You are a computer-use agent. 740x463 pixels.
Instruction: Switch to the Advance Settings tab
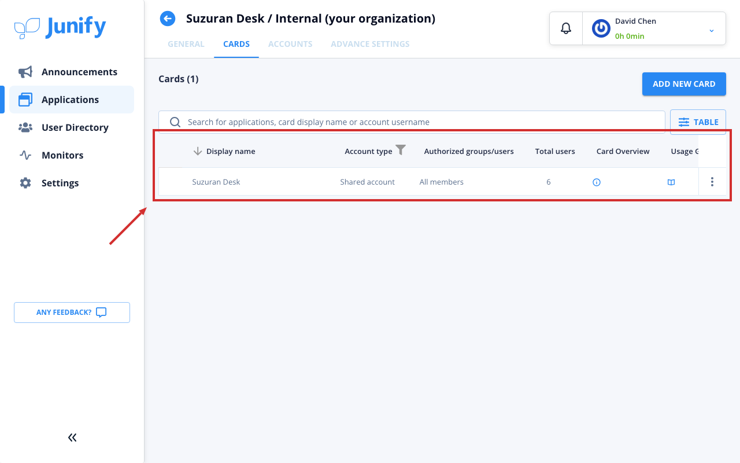click(x=370, y=44)
